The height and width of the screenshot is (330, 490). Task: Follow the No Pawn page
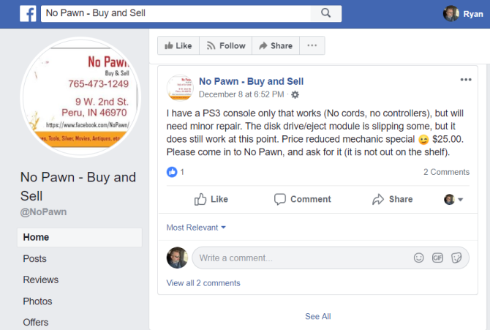[x=225, y=45]
